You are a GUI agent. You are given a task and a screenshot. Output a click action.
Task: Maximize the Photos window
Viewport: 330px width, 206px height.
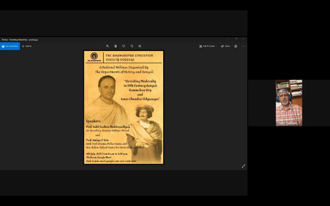tap(236, 39)
